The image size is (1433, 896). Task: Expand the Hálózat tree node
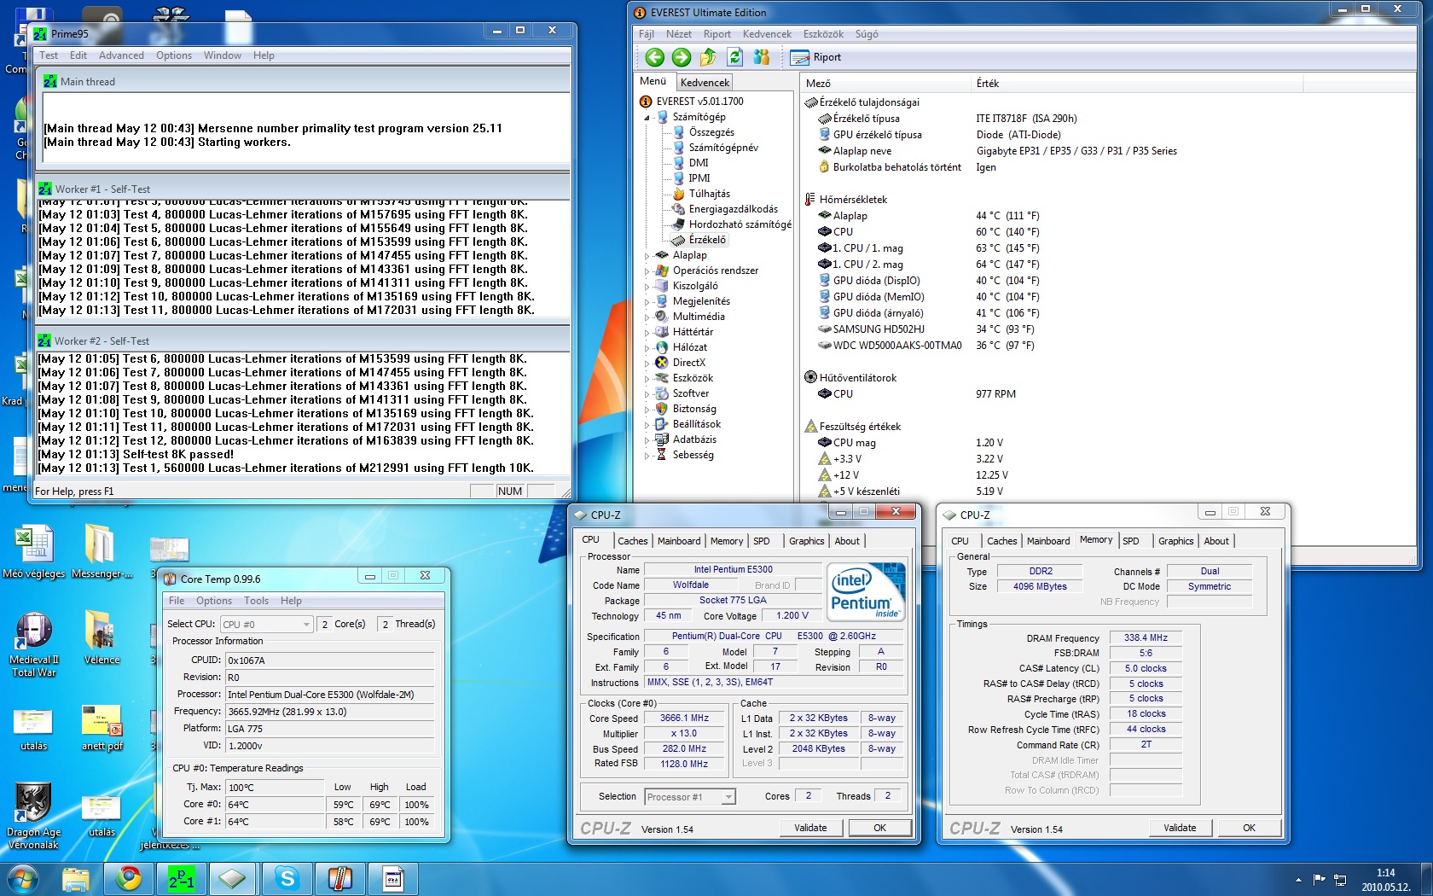[x=647, y=347]
